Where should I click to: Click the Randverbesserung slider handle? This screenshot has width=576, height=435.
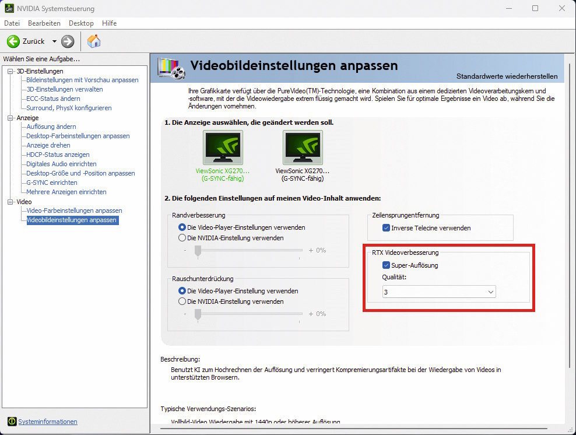pos(198,251)
